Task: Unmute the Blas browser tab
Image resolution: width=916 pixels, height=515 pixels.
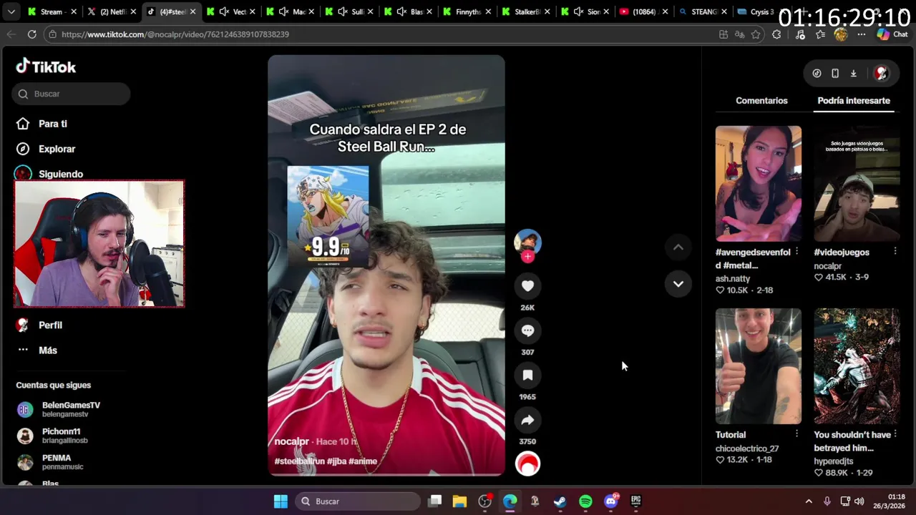Action: (402, 11)
